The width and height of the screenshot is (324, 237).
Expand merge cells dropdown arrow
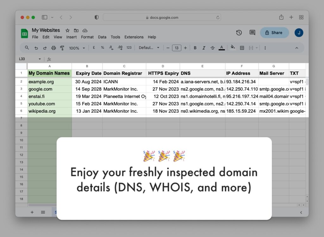click(x=257, y=48)
